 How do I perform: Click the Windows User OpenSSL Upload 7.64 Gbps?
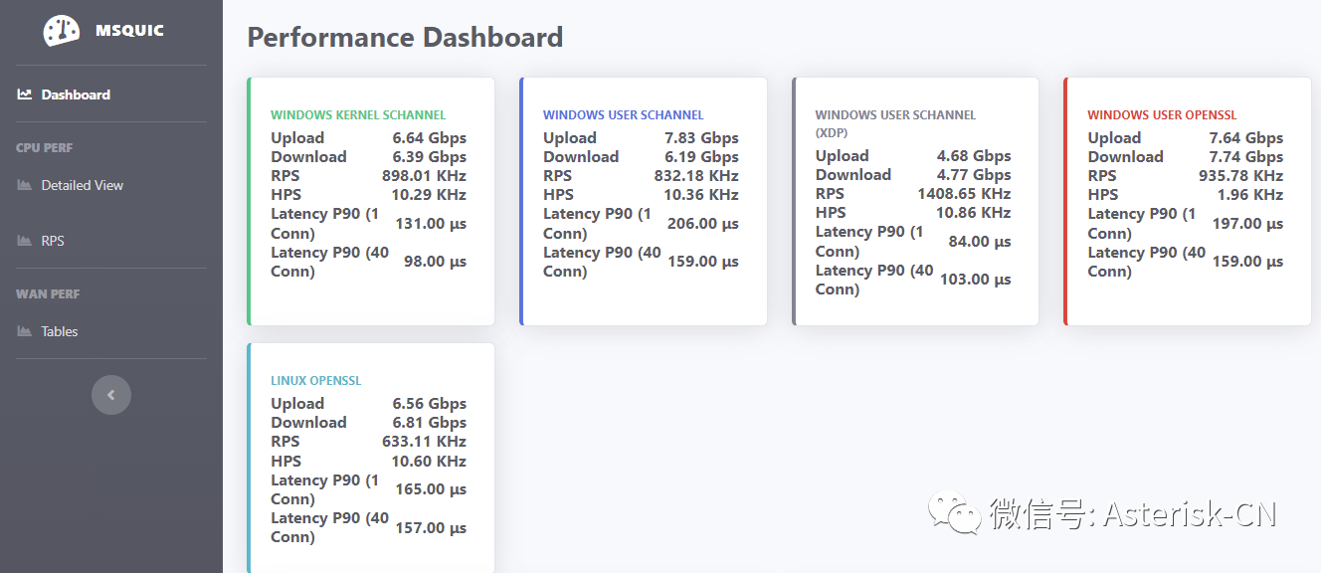click(1245, 138)
